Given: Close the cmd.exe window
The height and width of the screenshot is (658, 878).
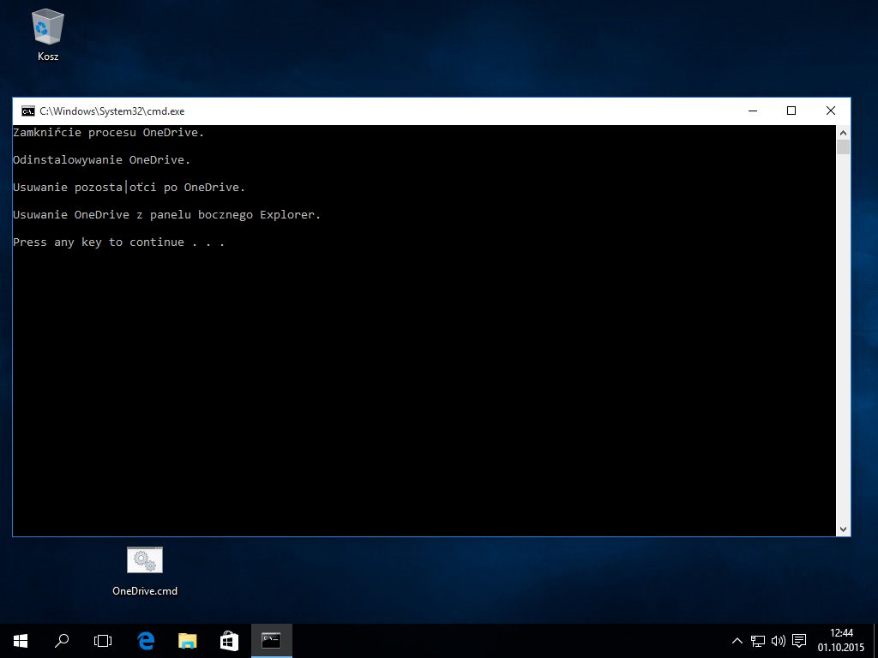Looking at the screenshot, I should pyautogui.click(x=831, y=111).
